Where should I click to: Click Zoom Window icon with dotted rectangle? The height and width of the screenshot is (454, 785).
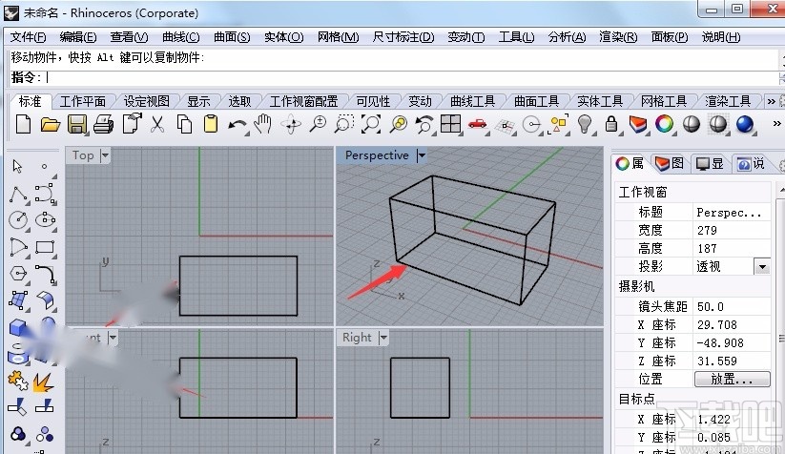[344, 124]
